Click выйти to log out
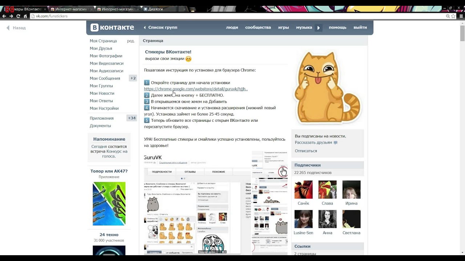 pos(360,28)
